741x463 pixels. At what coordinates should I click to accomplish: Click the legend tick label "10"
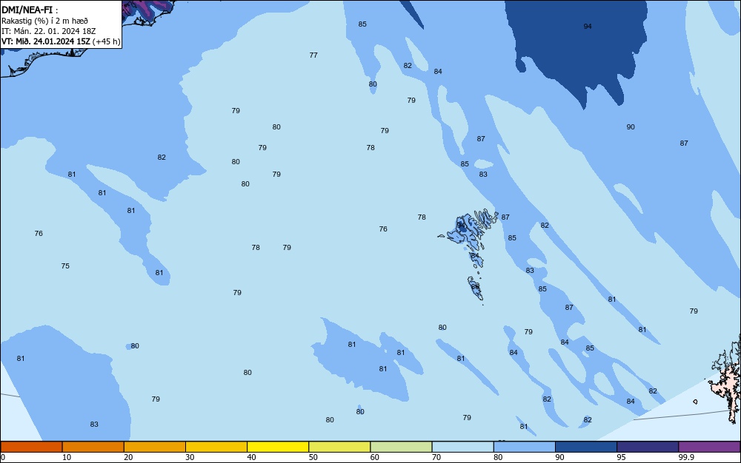click(x=67, y=457)
